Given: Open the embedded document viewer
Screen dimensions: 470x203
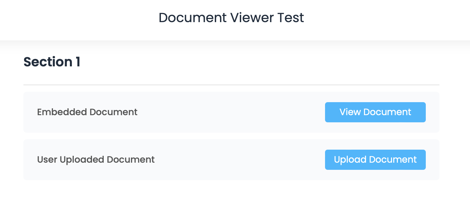Looking at the screenshot, I should point(375,112).
